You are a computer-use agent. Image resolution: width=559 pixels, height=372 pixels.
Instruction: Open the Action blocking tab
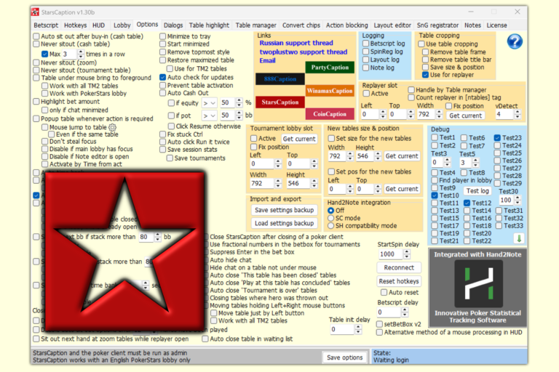tap(347, 25)
